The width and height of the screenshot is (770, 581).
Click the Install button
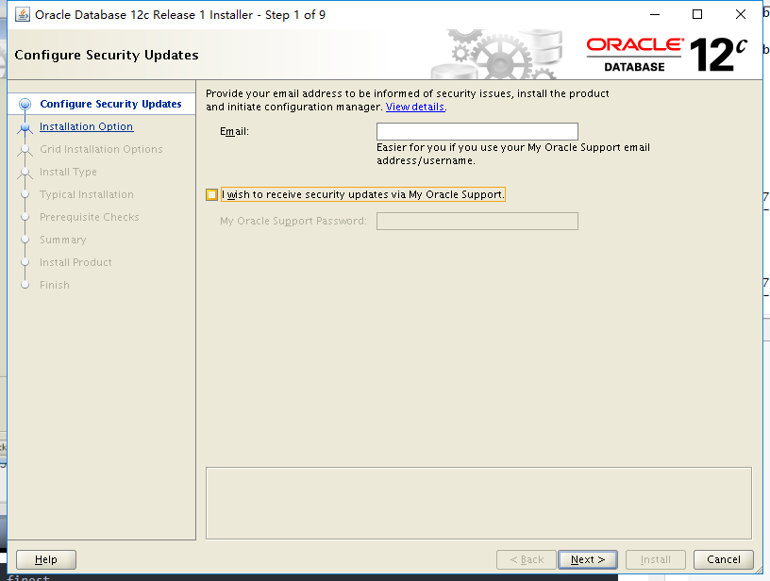[655, 559]
